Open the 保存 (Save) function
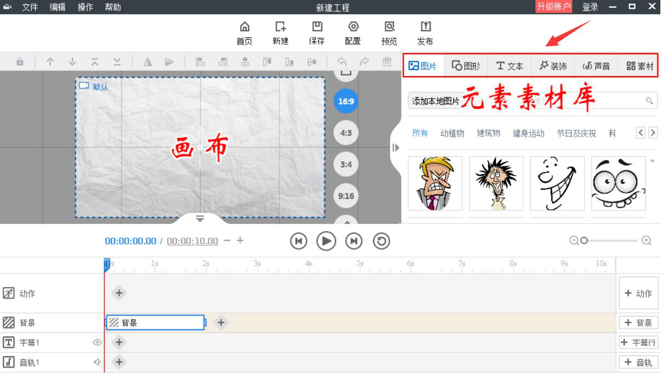The image size is (662, 373). [317, 33]
